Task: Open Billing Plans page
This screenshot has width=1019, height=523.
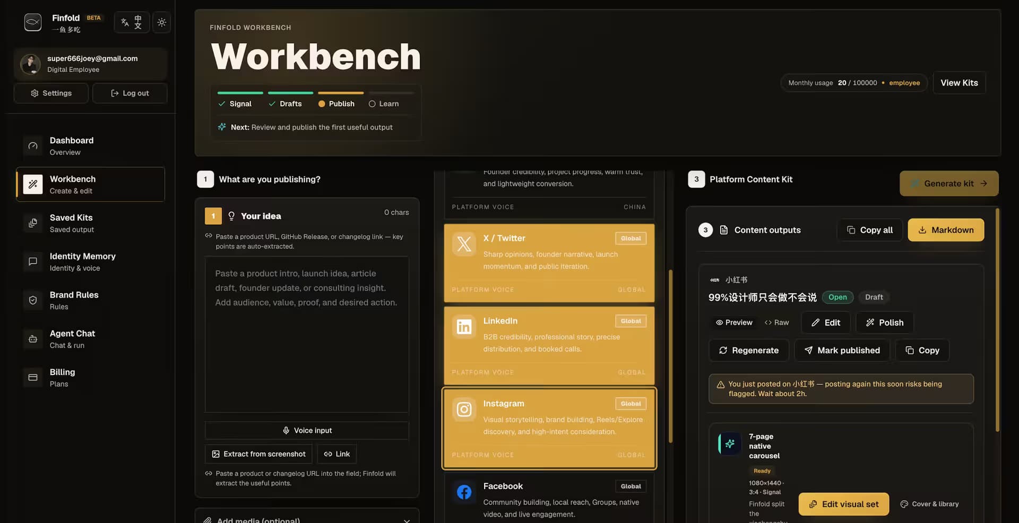Action: pyautogui.click(x=90, y=378)
